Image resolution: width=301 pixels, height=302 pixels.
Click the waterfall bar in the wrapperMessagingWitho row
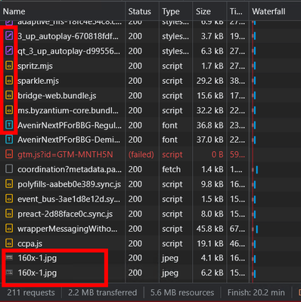pyautogui.click(x=257, y=229)
